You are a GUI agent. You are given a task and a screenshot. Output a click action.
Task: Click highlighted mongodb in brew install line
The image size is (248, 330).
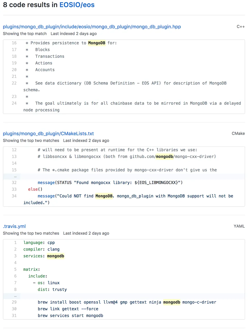(x=172, y=302)
